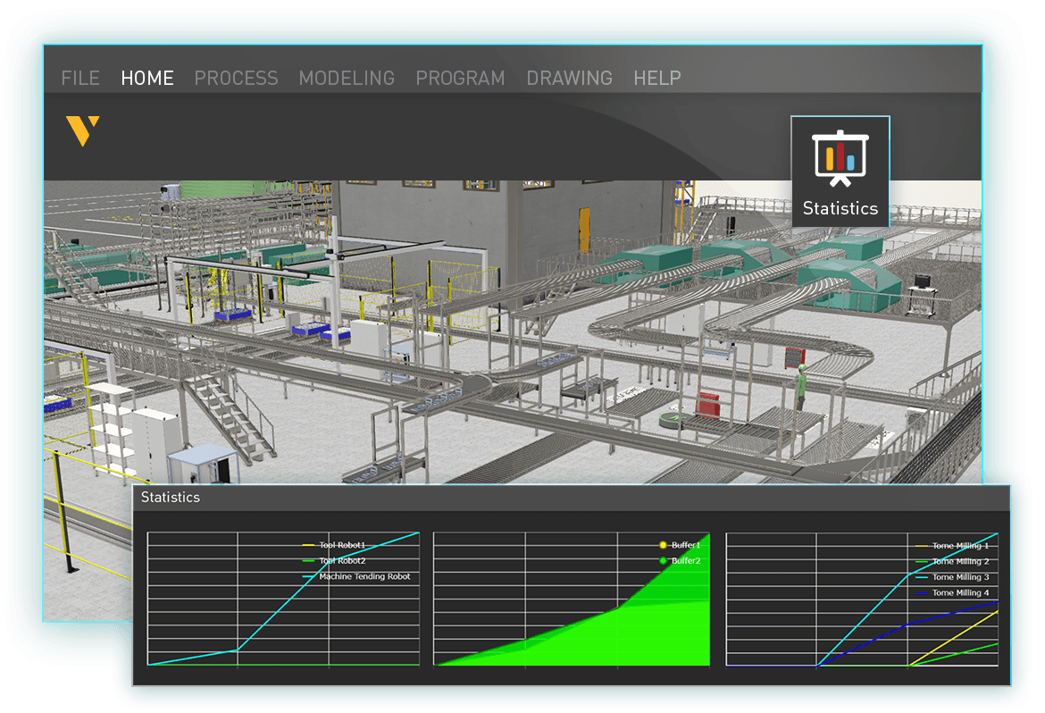Open the PROCESS tab
The width and height of the screenshot is (1045, 713).
tap(236, 79)
